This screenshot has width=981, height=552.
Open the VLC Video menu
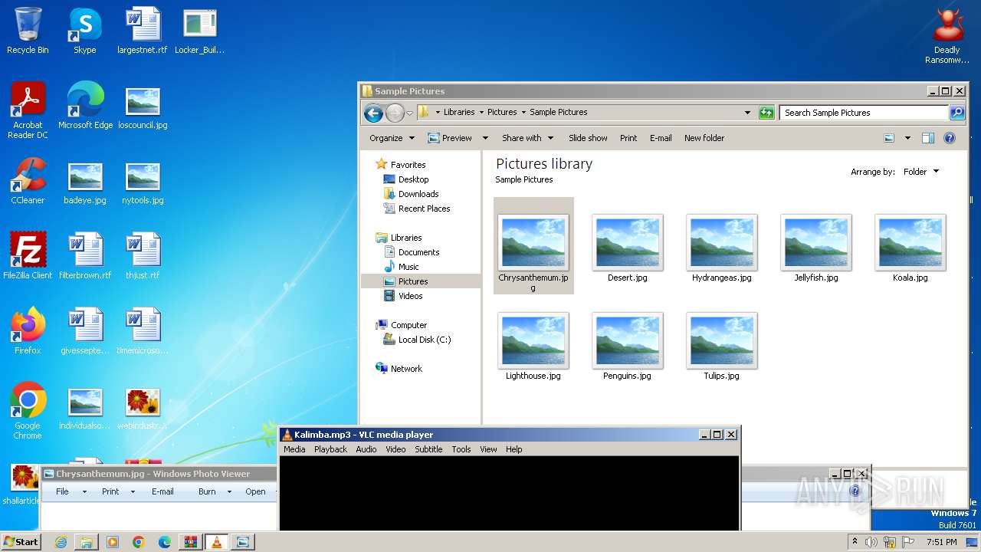click(x=395, y=449)
